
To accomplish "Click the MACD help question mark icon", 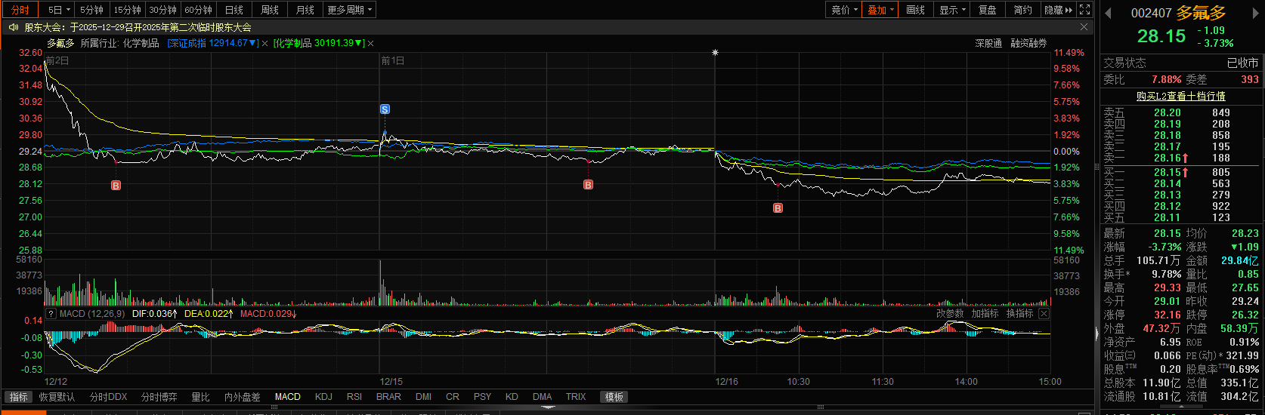I will (x=51, y=314).
